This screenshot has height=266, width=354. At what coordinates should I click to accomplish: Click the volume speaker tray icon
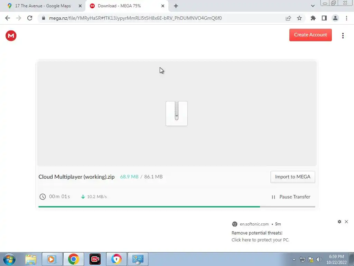pyautogui.click(x=319, y=259)
